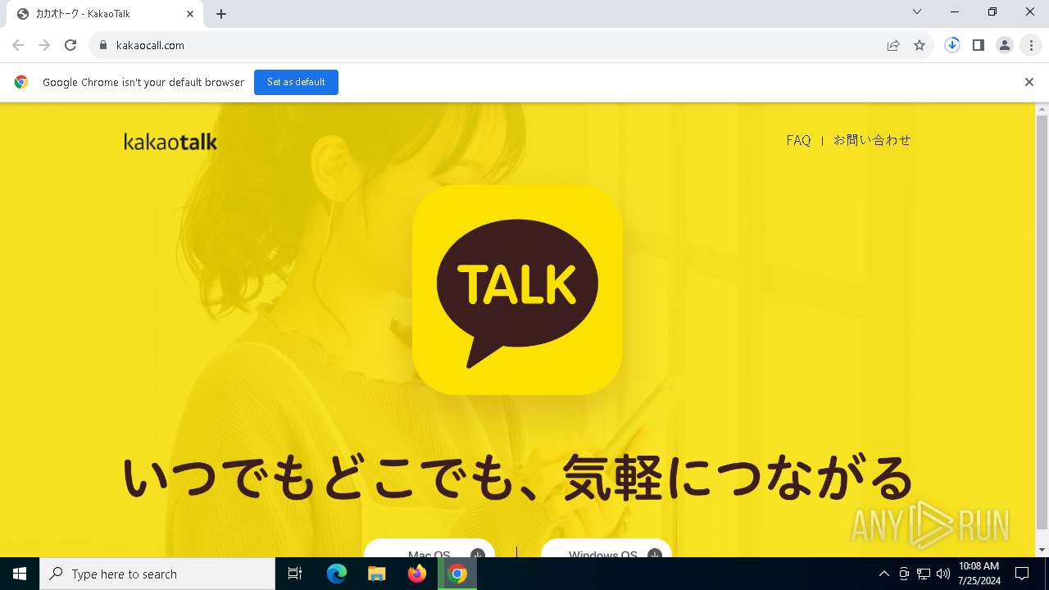1049x590 pixels.
Task: Select the カカオトーク - KakaoTalk tab
Action: pos(104,14)
